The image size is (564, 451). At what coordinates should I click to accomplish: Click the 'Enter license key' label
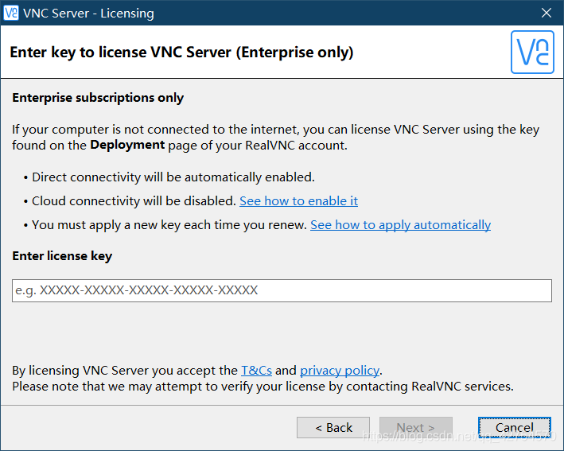(62, 256)
